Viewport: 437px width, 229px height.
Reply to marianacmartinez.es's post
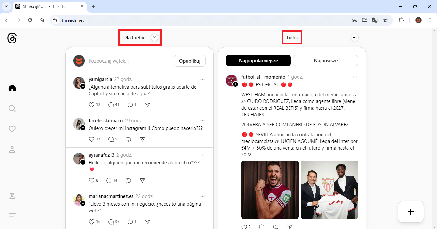tap(111, 222)
